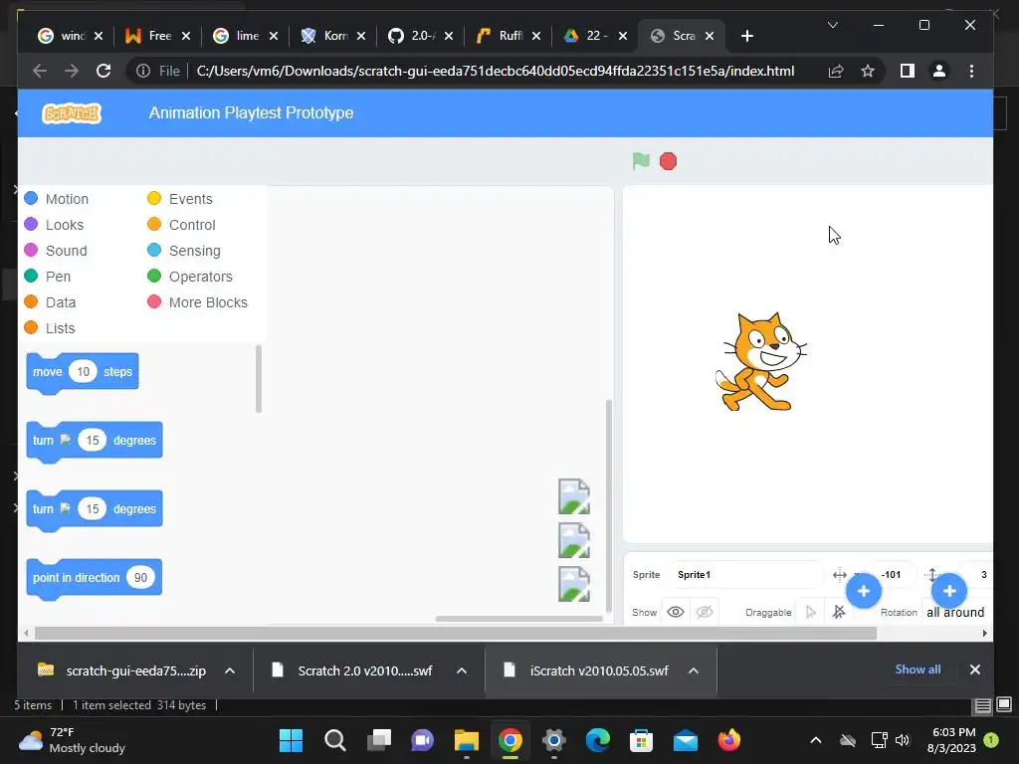The height and width of the screenshot is (764, 1019).
Task: Close the downloads bar
Action: 975,669
